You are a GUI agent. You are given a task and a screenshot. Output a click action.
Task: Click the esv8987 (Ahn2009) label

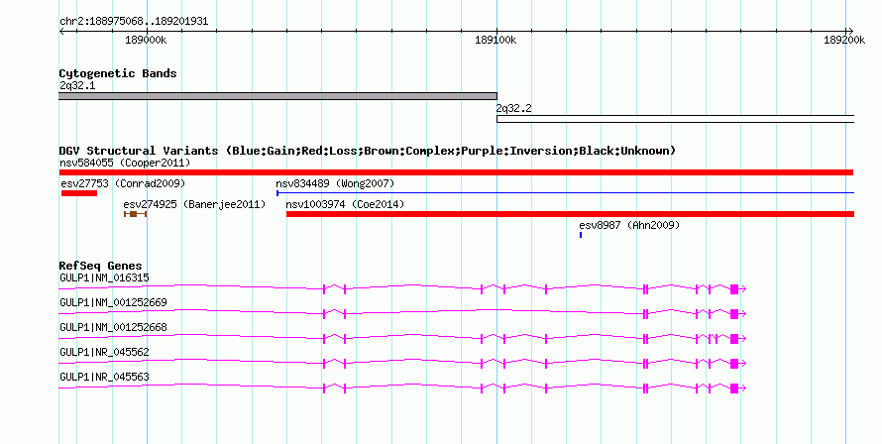coord(629,225)
